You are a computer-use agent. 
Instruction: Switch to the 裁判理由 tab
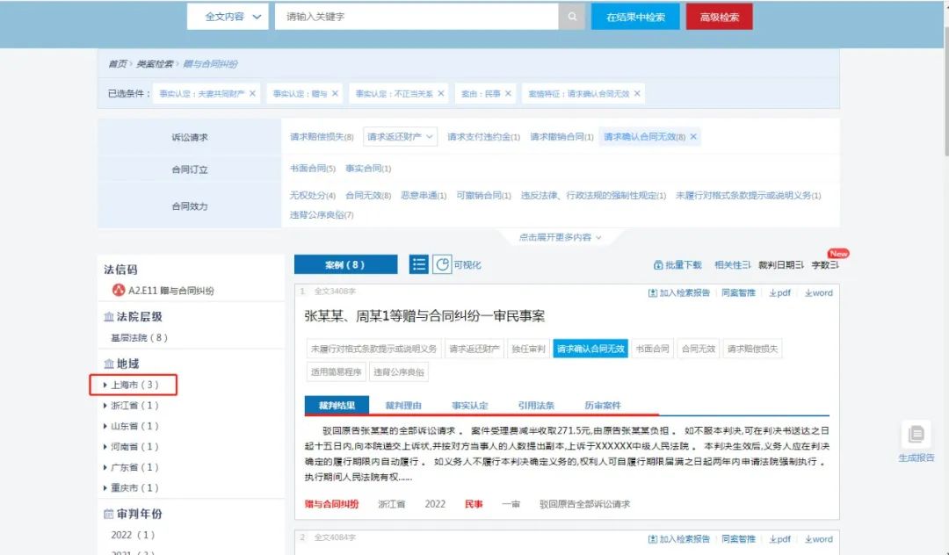403,405
